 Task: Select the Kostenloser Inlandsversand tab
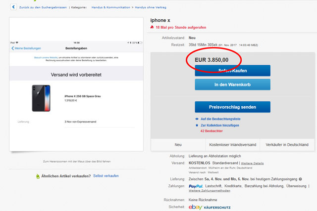coord(231,145)
